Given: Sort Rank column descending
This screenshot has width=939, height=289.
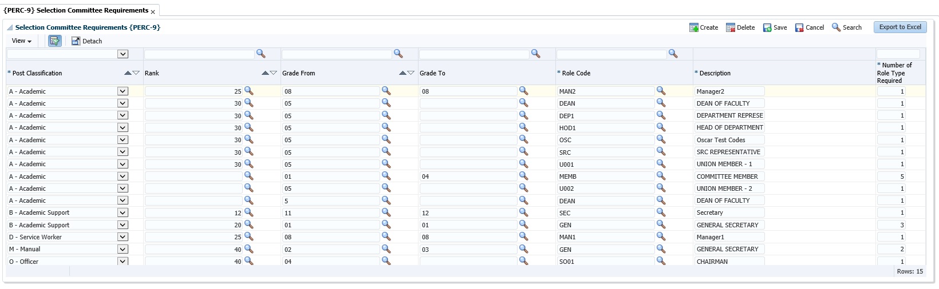Looking at the screenshot, I should (274, 73).
